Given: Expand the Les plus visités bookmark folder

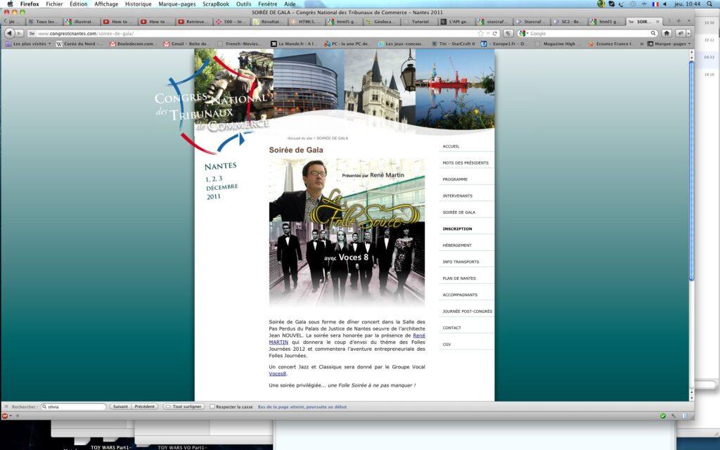Looking at the screenshot, I should point(28,44).
